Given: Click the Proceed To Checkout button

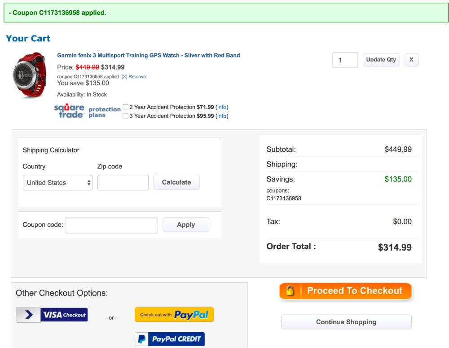Looking at the screenshot, I should (345, 291).
